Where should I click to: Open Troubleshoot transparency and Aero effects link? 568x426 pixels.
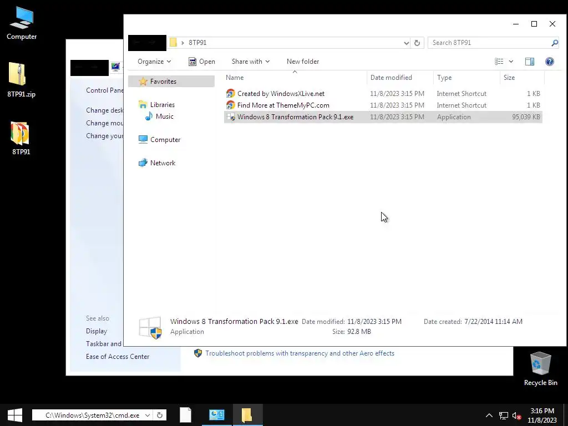tap(300, 353)
